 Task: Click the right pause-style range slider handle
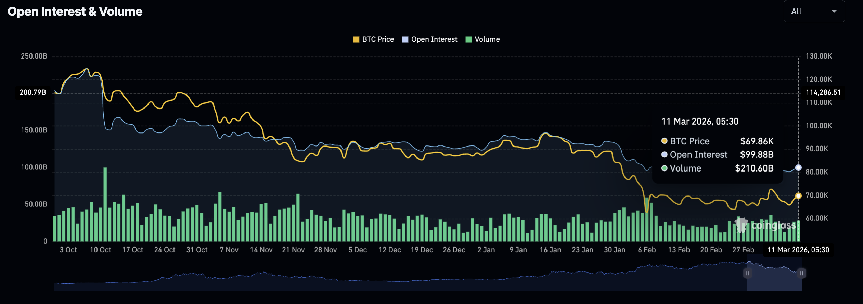tap(801, 273)
